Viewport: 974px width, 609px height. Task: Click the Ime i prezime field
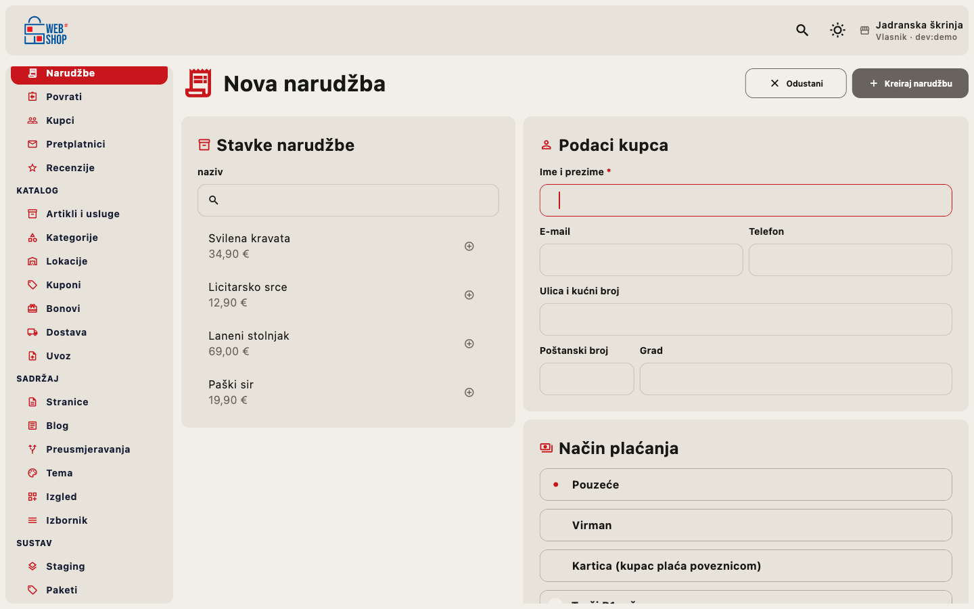(x=745, y=200)
